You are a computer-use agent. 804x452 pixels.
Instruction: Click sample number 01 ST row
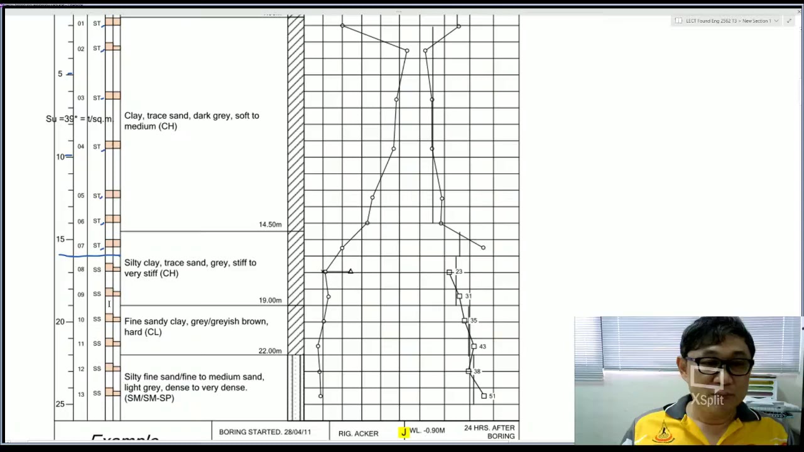[x=89, y=23]
